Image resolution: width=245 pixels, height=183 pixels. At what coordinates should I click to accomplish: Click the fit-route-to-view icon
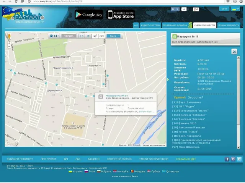pyautogui.click(x=82, y=36)
